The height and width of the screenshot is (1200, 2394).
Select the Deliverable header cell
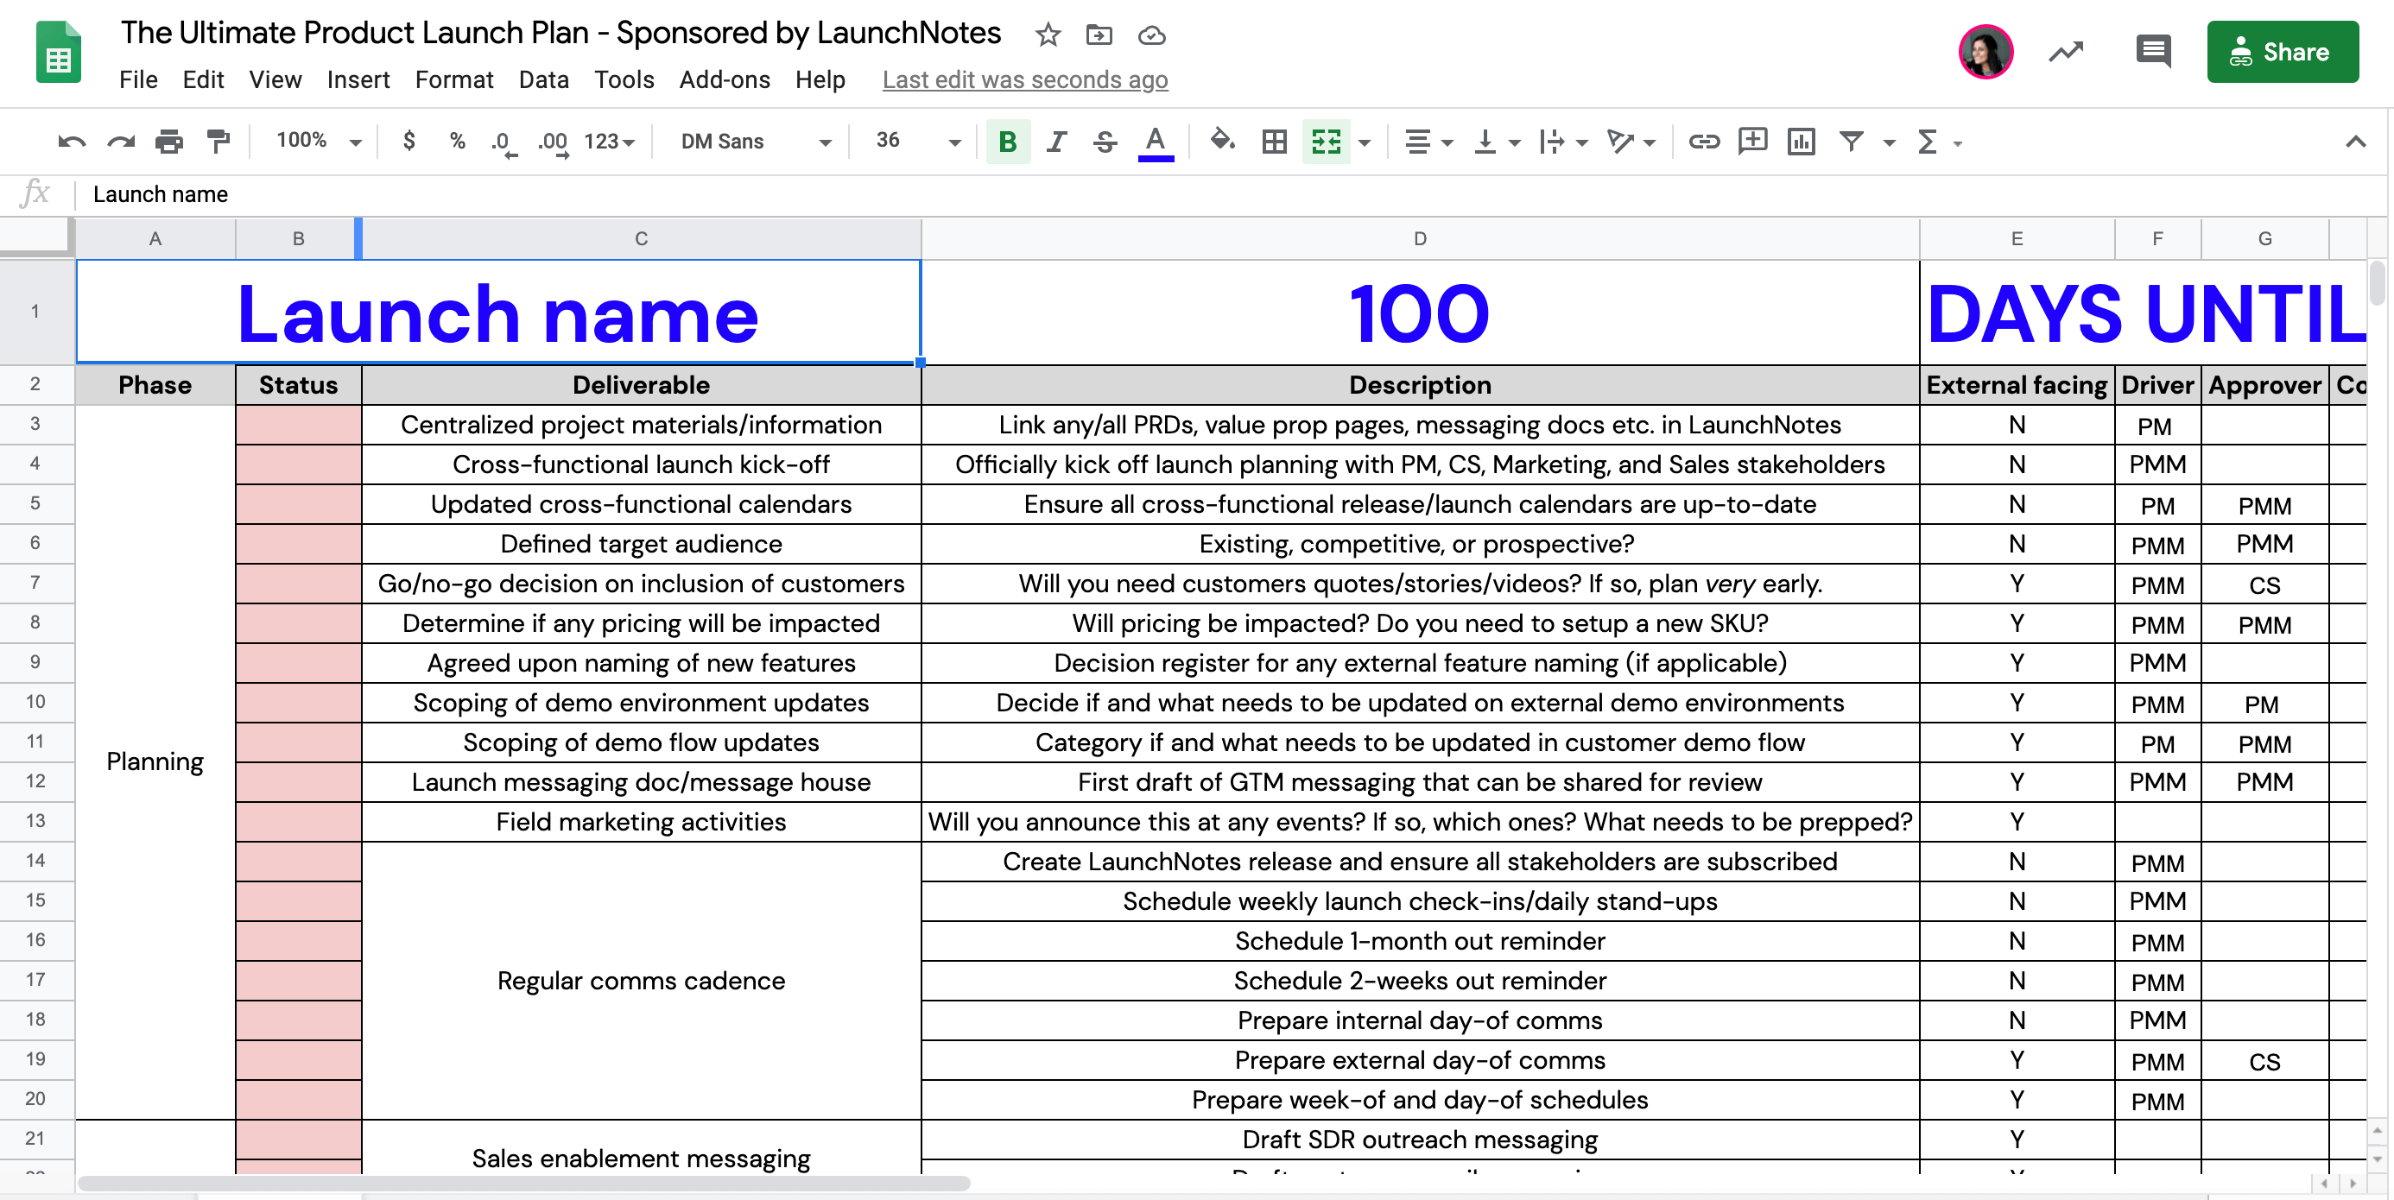[640, 384]
